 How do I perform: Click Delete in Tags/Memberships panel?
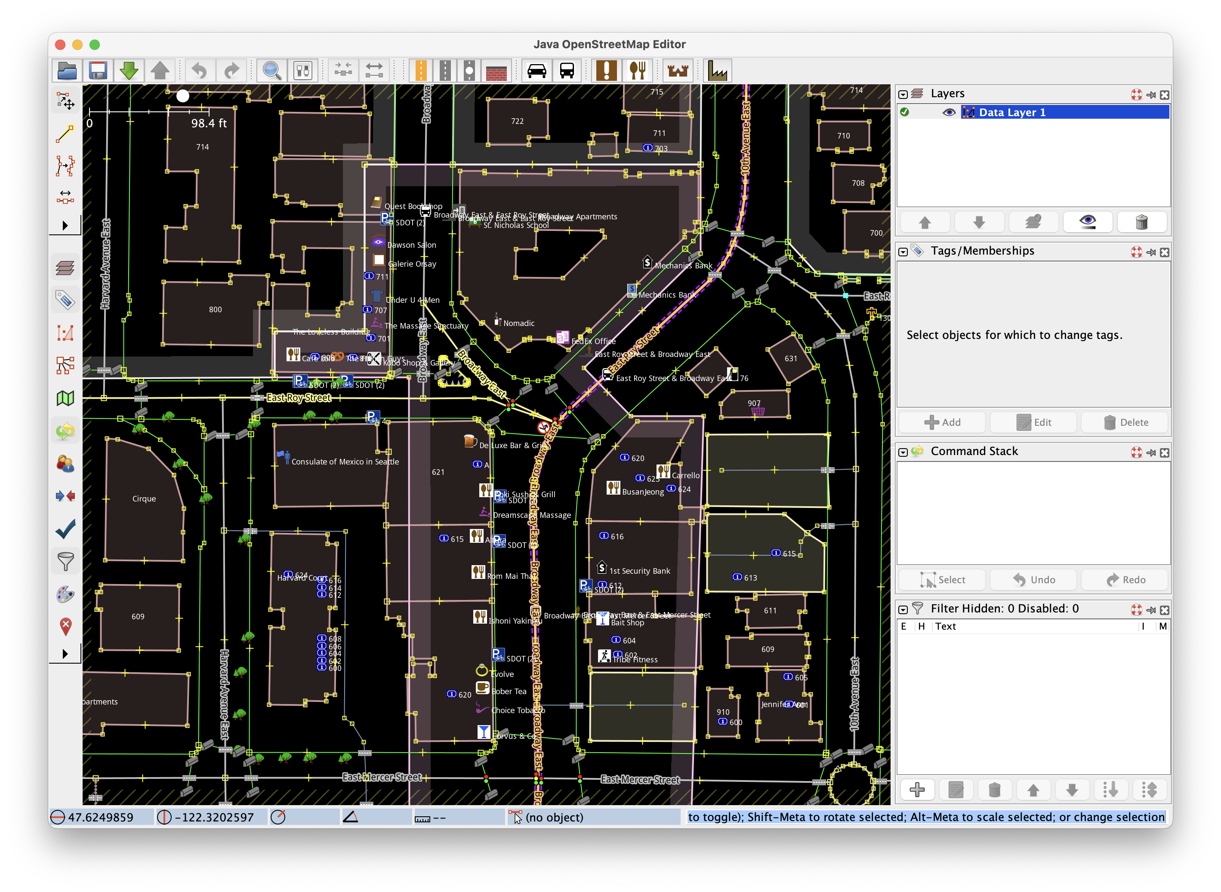pos(1125,422)
